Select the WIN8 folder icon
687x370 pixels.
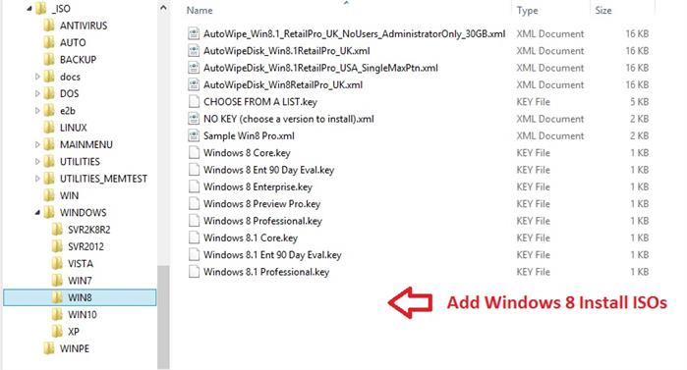[x=57, y=297]
